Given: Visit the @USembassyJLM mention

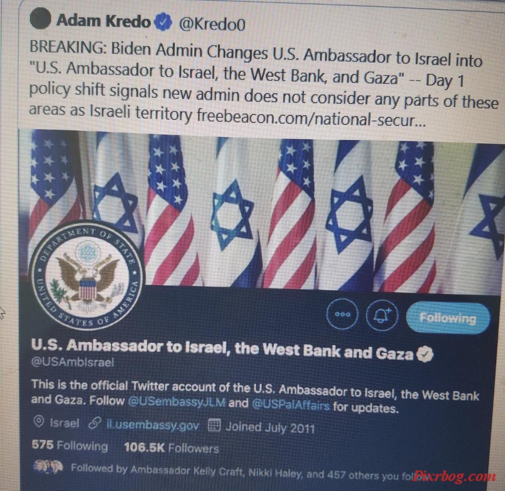Looking at the screenshot, I should click(x=176, y=402).
